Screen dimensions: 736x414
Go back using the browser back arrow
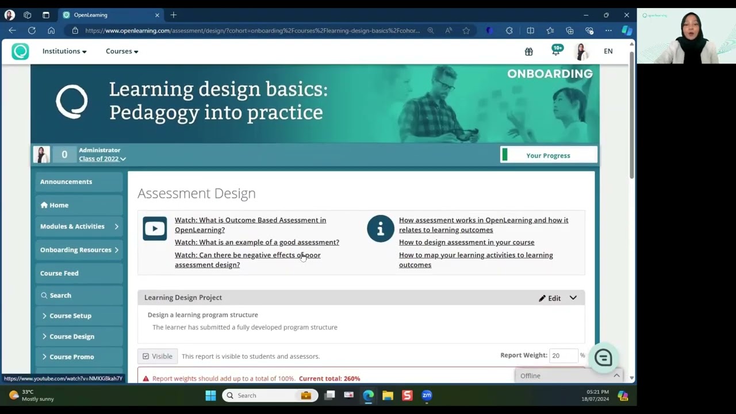12,30
